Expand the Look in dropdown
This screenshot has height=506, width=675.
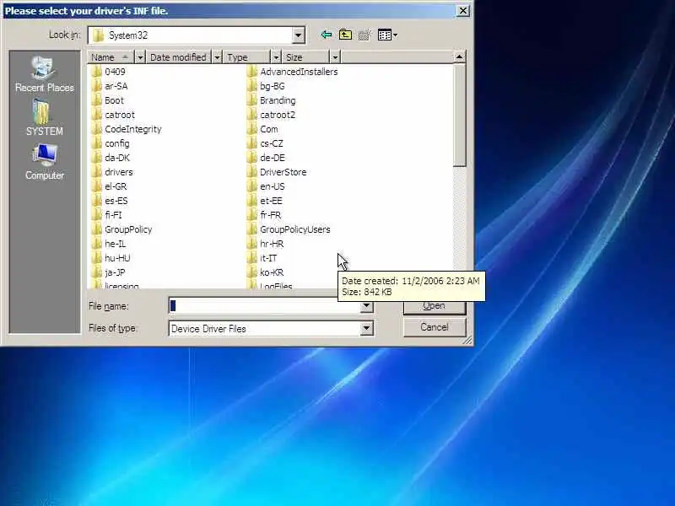click(298, 35)
